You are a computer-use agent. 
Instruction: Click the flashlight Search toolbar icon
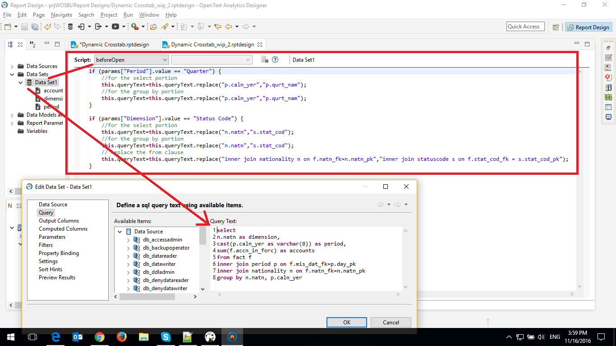pyautogui.click(x=165, y=27)
